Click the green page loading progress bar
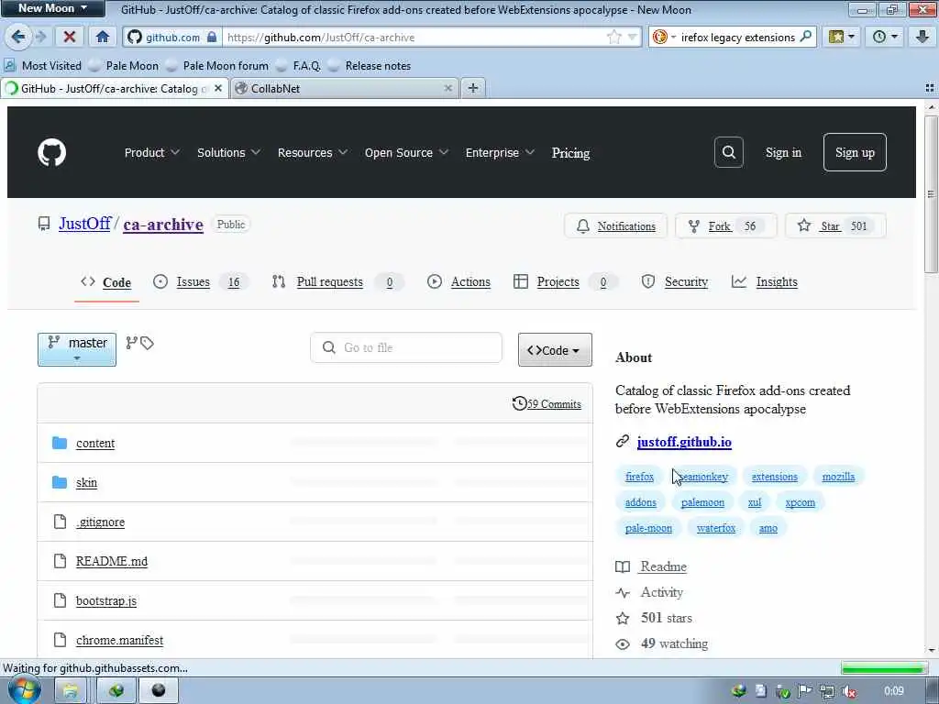The image size is (939, 704). tap(884, 668)
